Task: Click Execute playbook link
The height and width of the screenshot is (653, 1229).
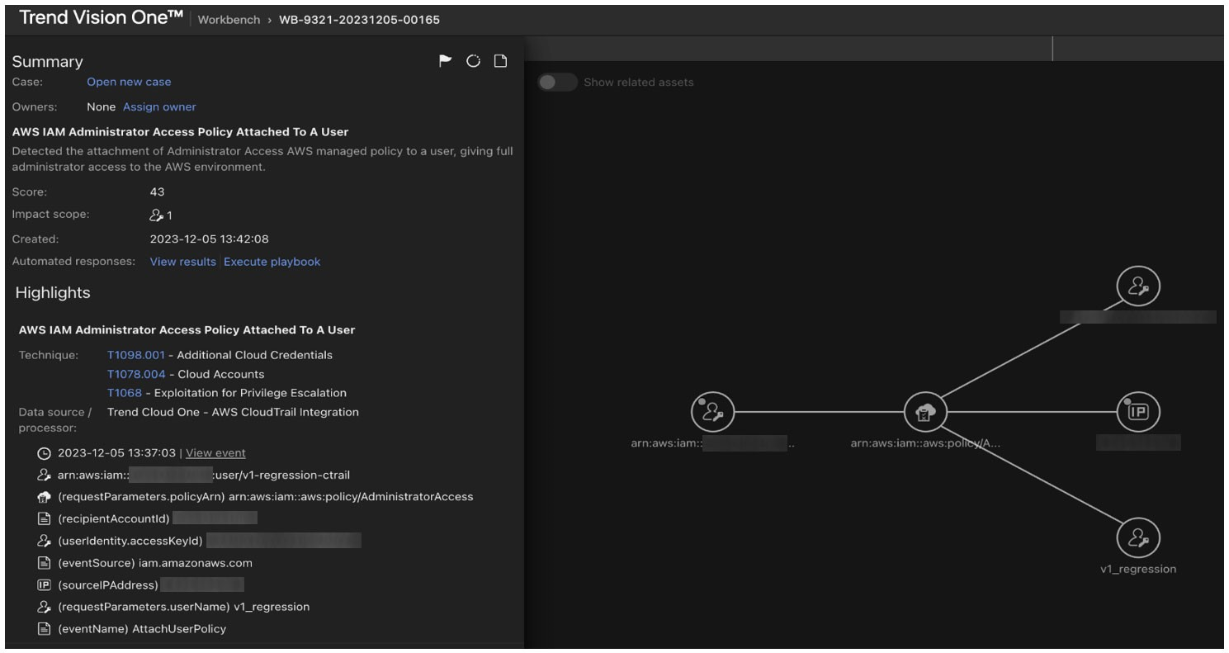Action: pos(272,262)
